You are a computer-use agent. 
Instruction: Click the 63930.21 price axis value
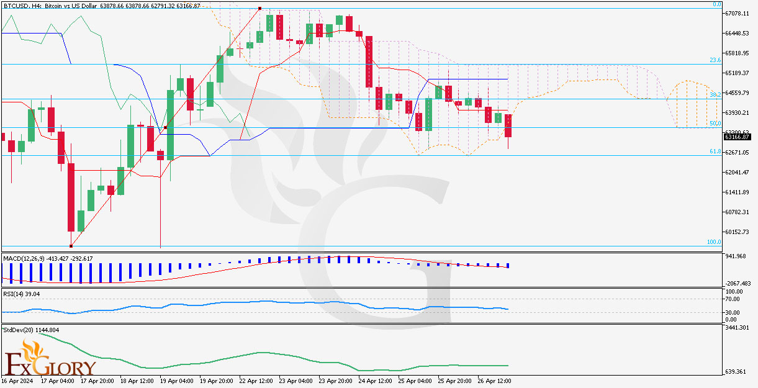737,112
